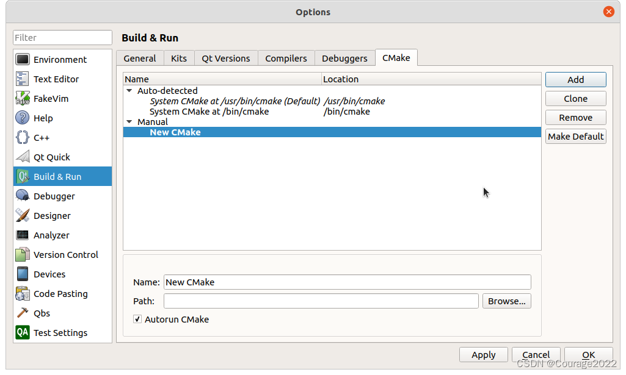Select System CMake at /usr/bin/cmake (Default) row
Image resolution: width=626 pixels, height=375 pixels.
point(332,101)
